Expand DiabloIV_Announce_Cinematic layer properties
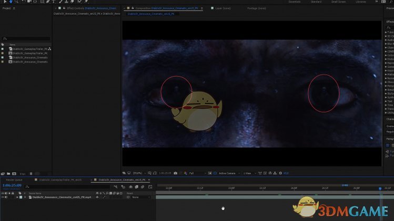Screen dimensions: 394x221 tap(17, 197)
